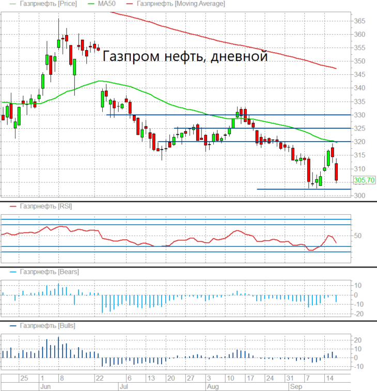The width and height of the screenshot is (377, 391).
Task: Click the Газпрнефть [RSI] panel label
Action: click(x=46, y=206)
